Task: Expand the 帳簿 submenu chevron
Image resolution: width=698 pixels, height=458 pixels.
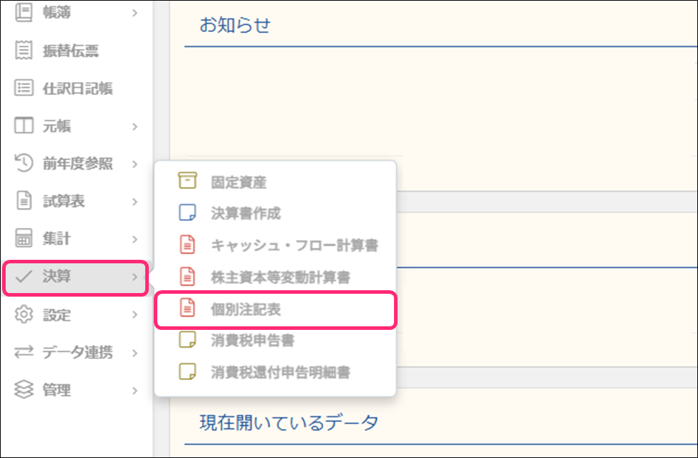Action: (x=135, y=12)
